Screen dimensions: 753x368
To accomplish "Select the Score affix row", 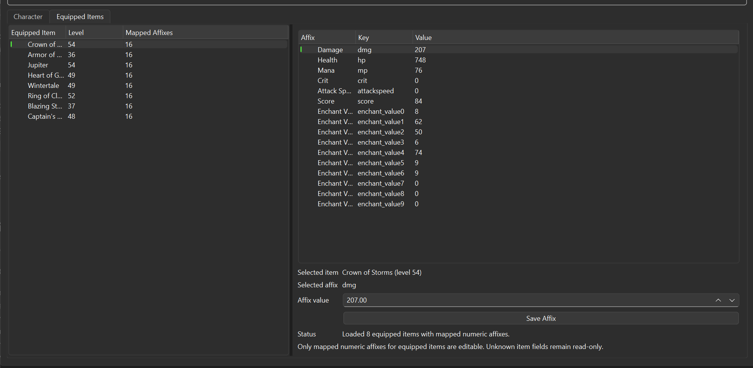I will pos(326,101).
